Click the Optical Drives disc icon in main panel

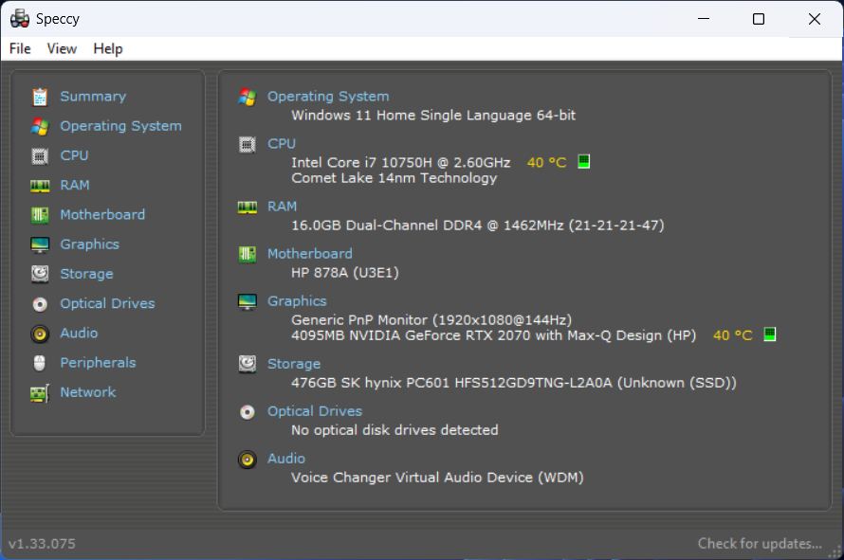pyautogui.click(x=248, y=412)
